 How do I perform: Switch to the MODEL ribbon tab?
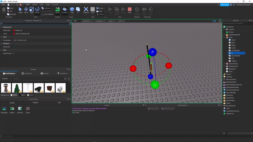click(35, 5)
